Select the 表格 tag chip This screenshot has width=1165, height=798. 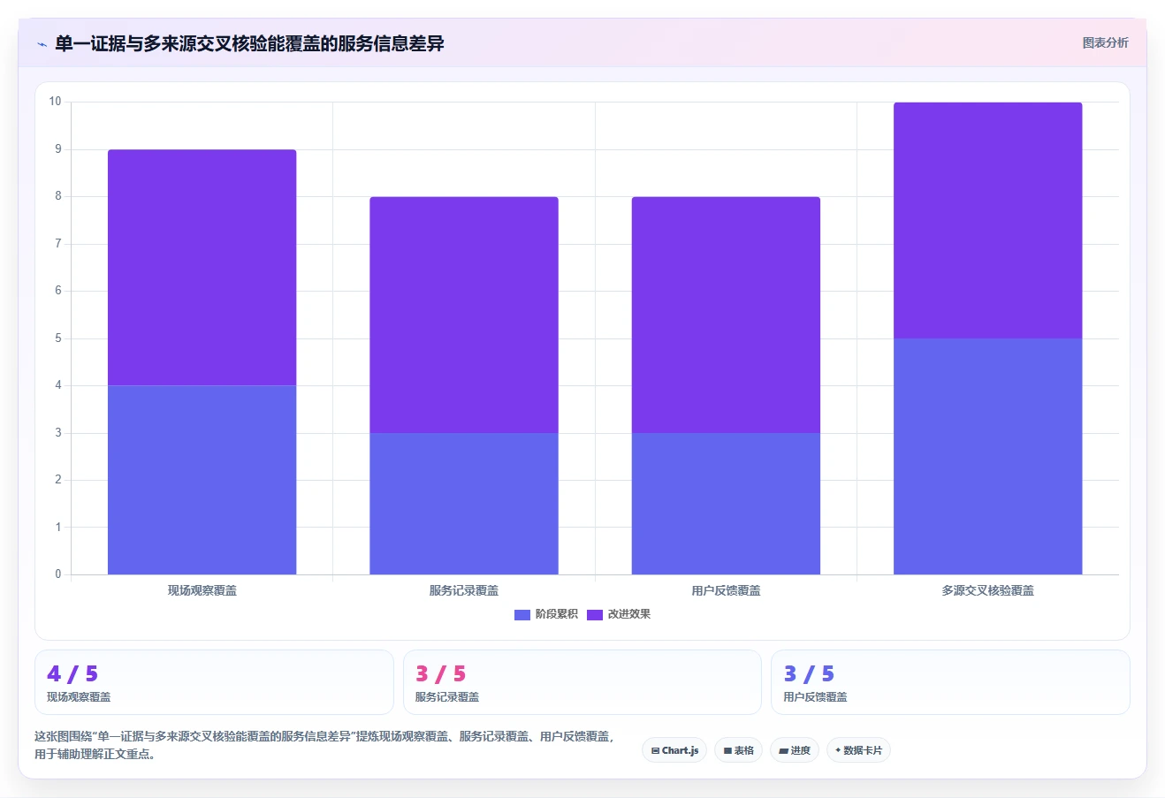click(x=738, y=750)
